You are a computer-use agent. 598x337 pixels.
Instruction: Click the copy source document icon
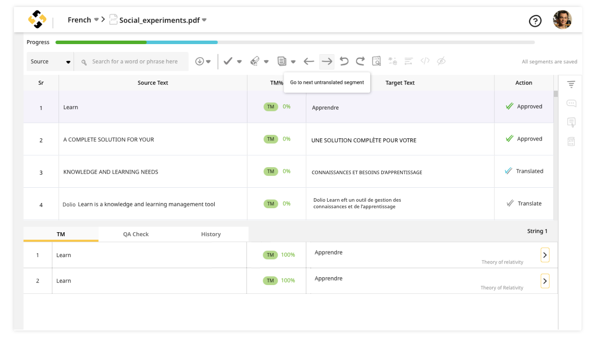(282, 61)
